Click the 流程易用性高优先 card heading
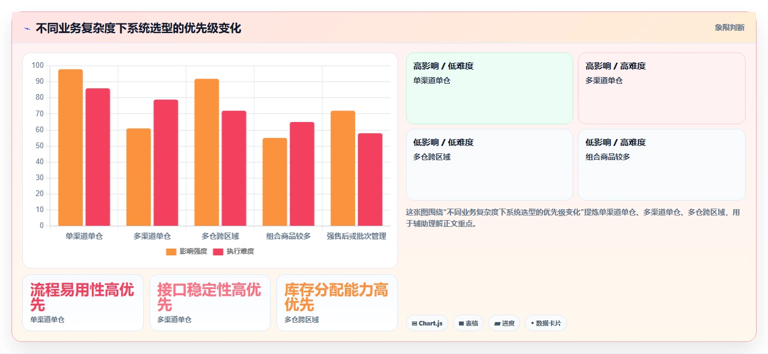 pos(82,296)
